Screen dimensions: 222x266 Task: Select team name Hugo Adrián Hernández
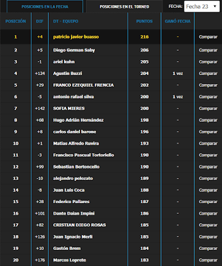[x=78, y=120]
